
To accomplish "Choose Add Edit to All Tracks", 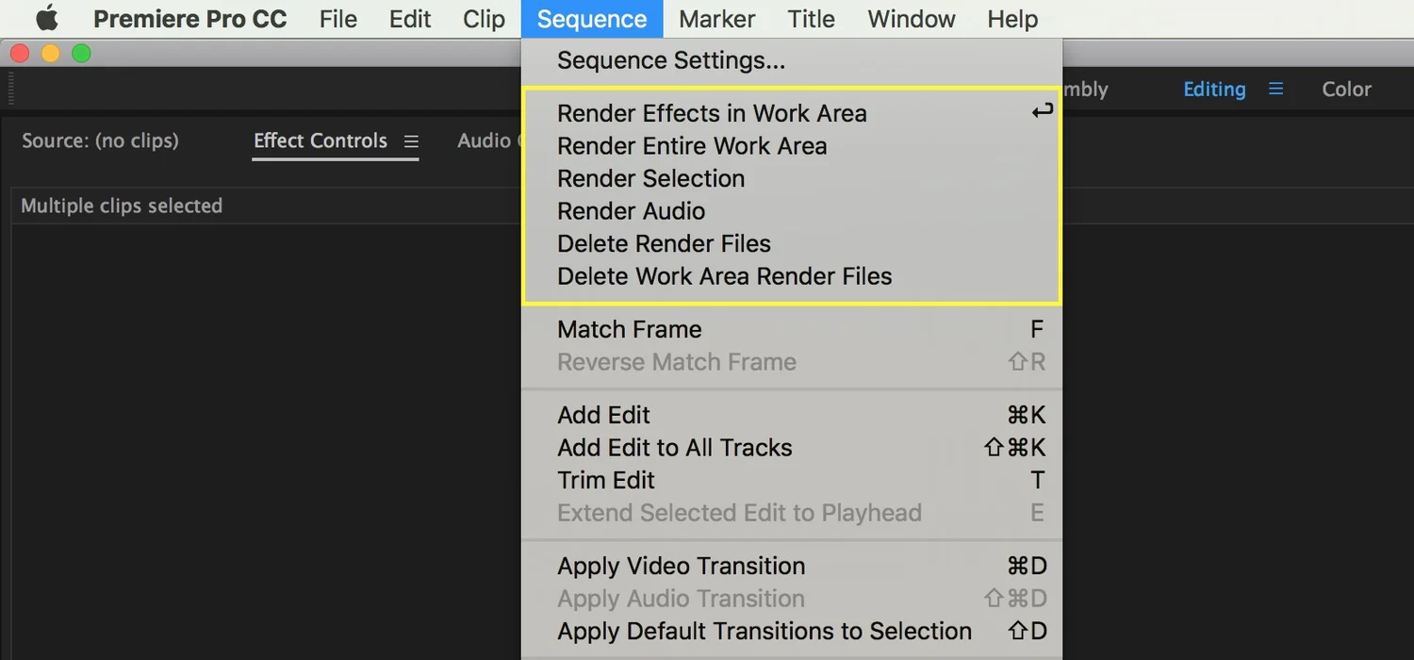I will pyautogui.click(x=792, y=448).
